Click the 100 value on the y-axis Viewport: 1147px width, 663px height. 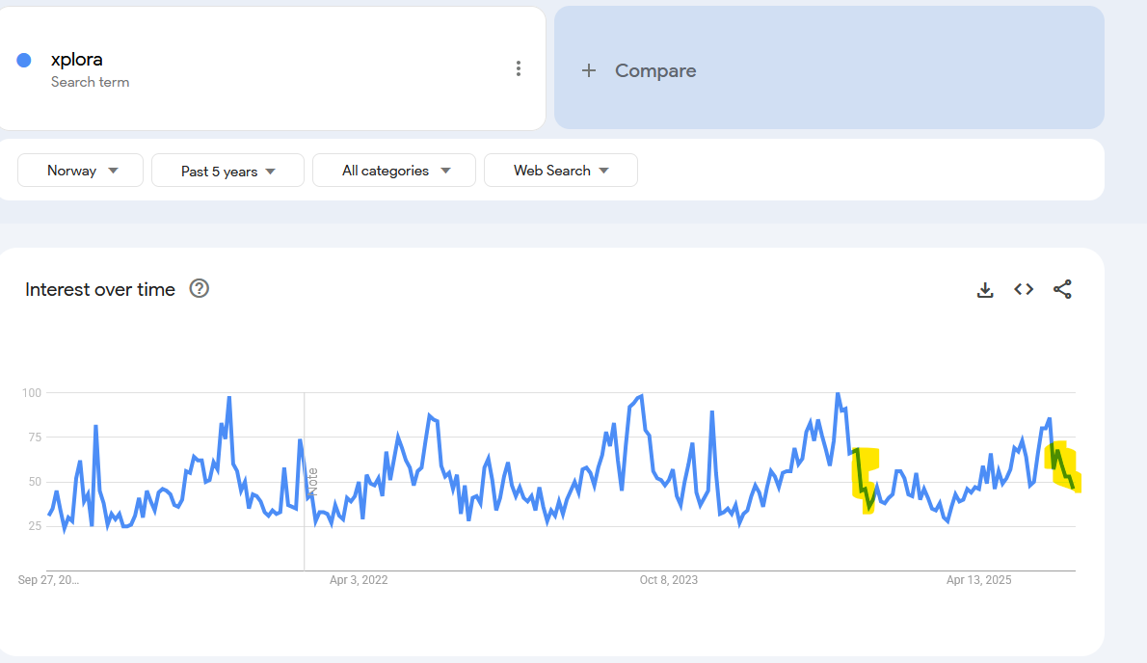[31, 393]
